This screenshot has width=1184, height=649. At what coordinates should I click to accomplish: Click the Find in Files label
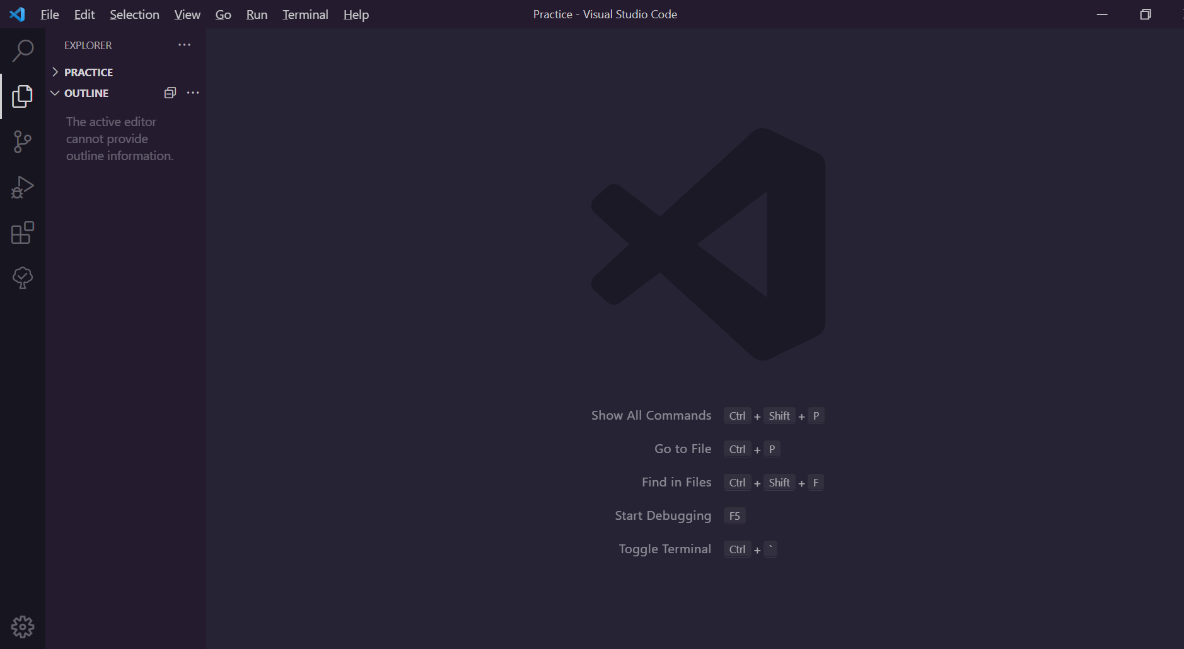676,482
